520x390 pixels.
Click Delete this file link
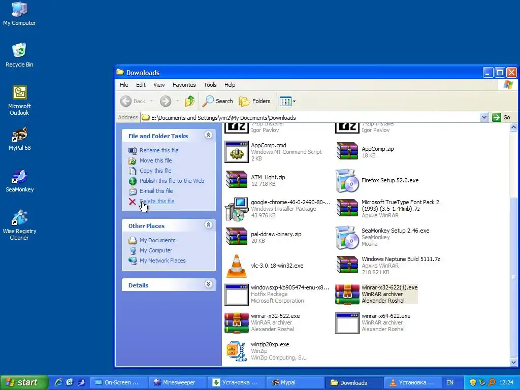157,201
